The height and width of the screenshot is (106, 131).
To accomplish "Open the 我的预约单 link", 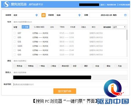I will pos(111,5).
